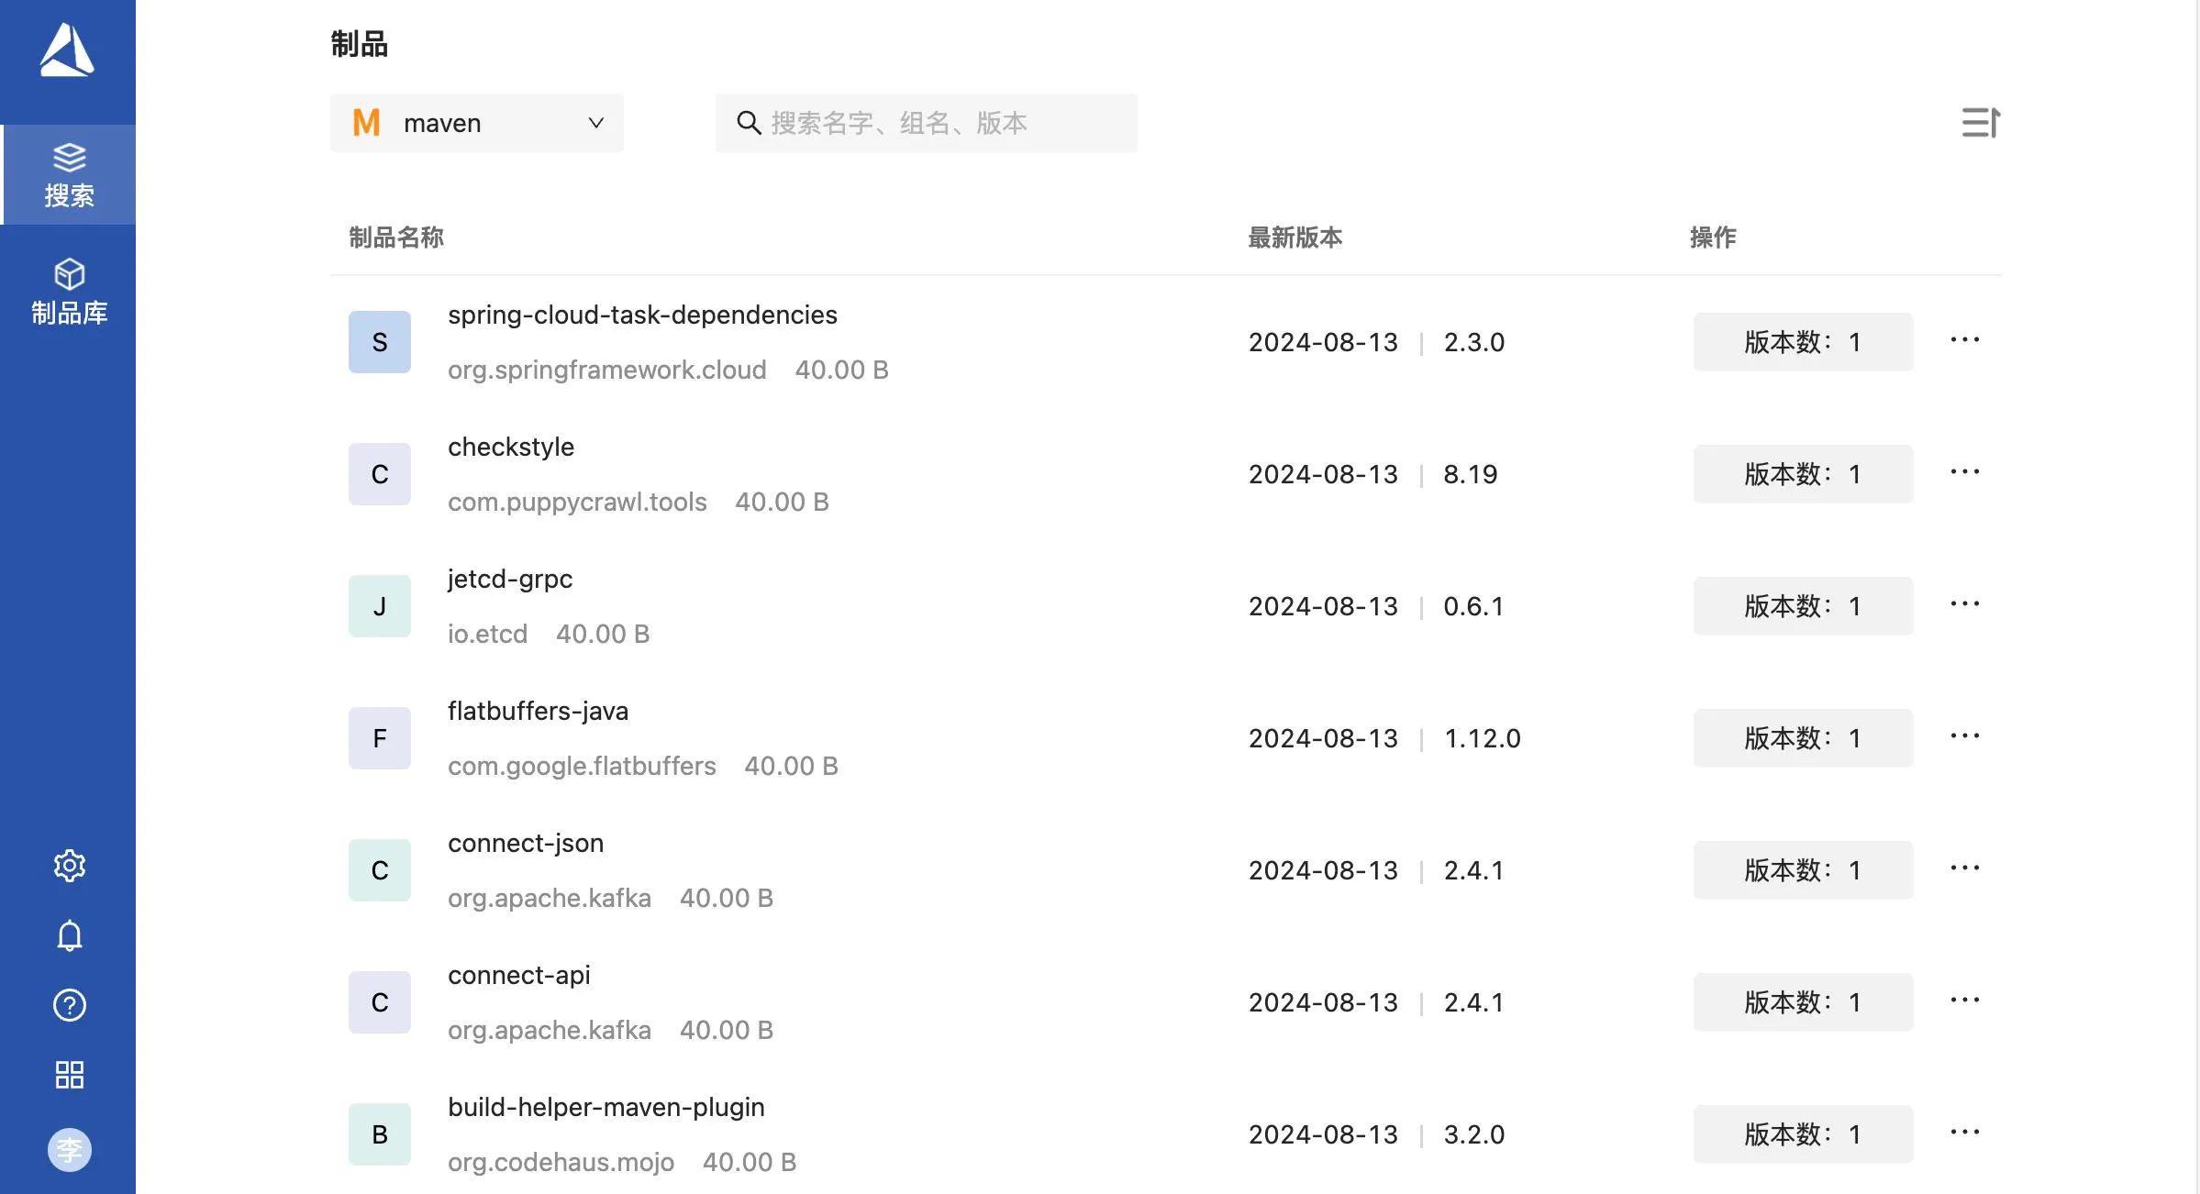The image size is (2200, 1194).
Task: Click the C avatar of connect-api
Action: point(380,1002)
